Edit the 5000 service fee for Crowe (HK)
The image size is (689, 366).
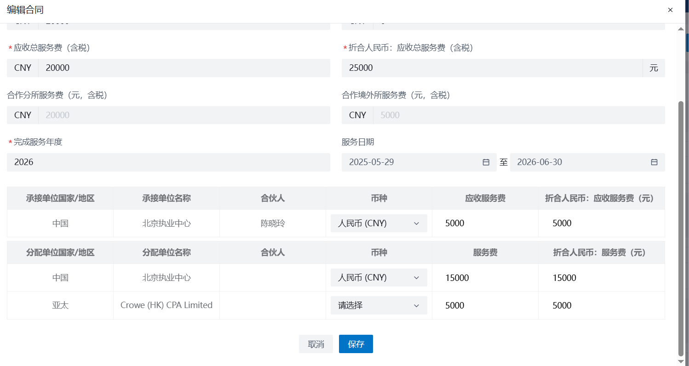tap(485, 305)
